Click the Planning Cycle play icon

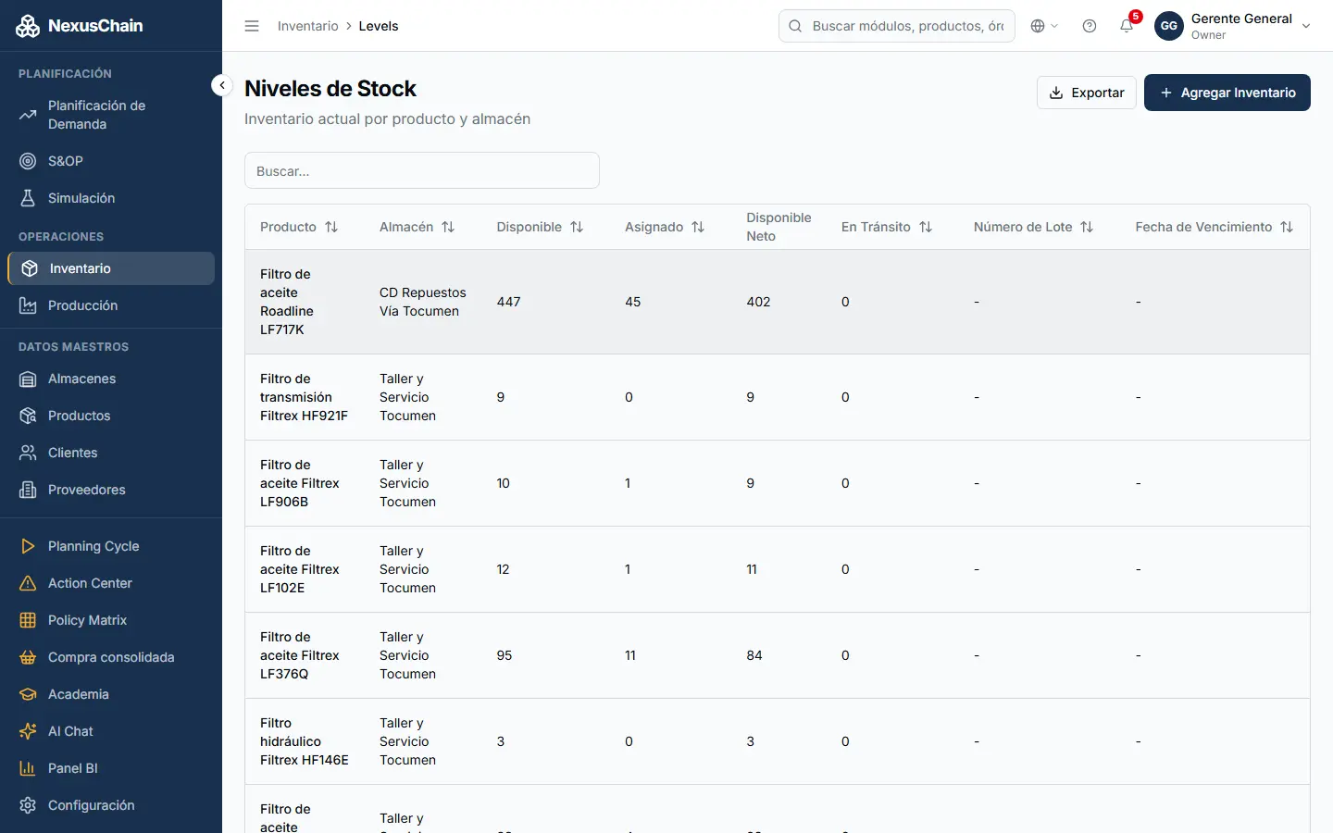tap(28, 546)
